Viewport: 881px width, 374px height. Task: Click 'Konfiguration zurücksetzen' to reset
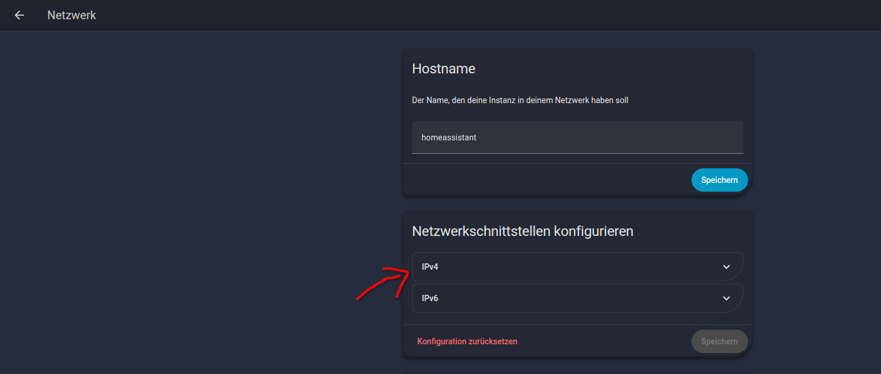point(467,341)
